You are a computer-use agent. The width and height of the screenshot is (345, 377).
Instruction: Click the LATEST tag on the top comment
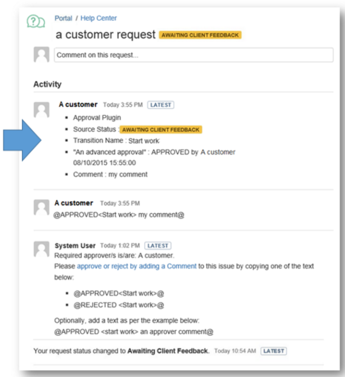tap(160, 105)
